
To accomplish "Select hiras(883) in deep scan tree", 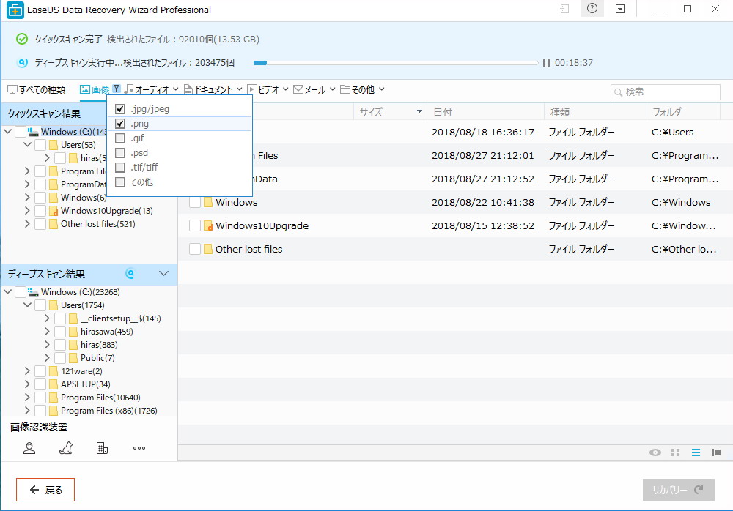I will [x=99, y=345].
